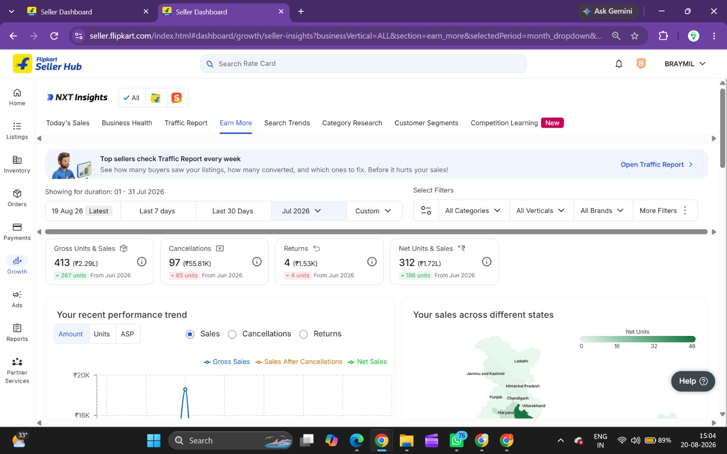This screenshot has height=454, width=727.
Task: Open the filter settings sliders icon
Action: (426, 211)
